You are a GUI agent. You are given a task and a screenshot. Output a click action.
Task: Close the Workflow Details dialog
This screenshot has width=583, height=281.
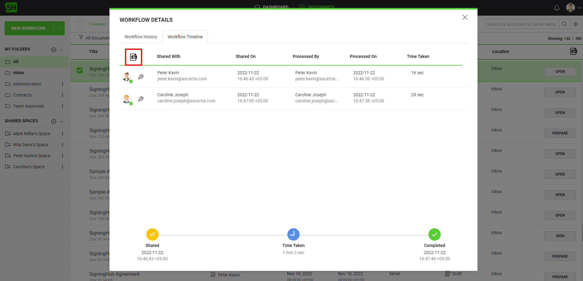coord(465,17)
